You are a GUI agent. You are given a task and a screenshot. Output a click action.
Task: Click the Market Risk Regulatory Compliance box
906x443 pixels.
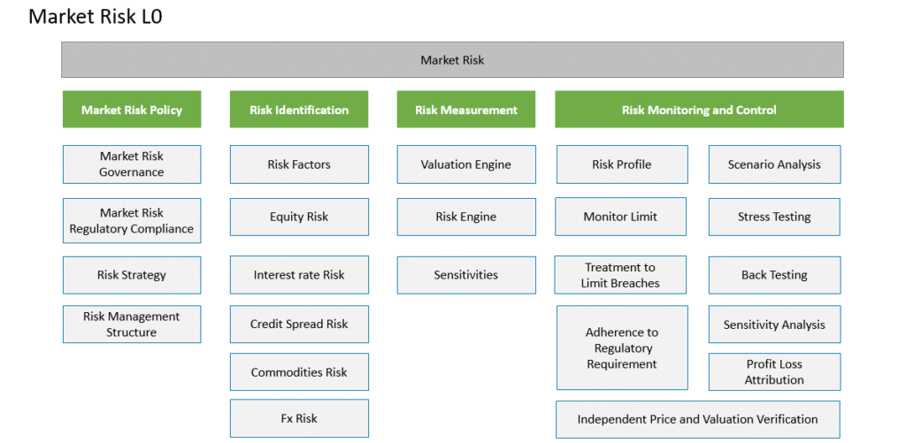pos(132,221)
